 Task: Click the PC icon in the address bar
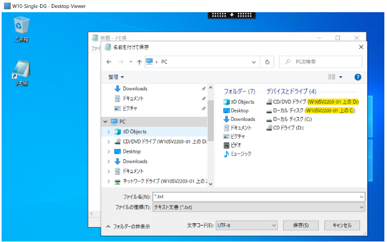pyautogui.click(x=149, y=62)
